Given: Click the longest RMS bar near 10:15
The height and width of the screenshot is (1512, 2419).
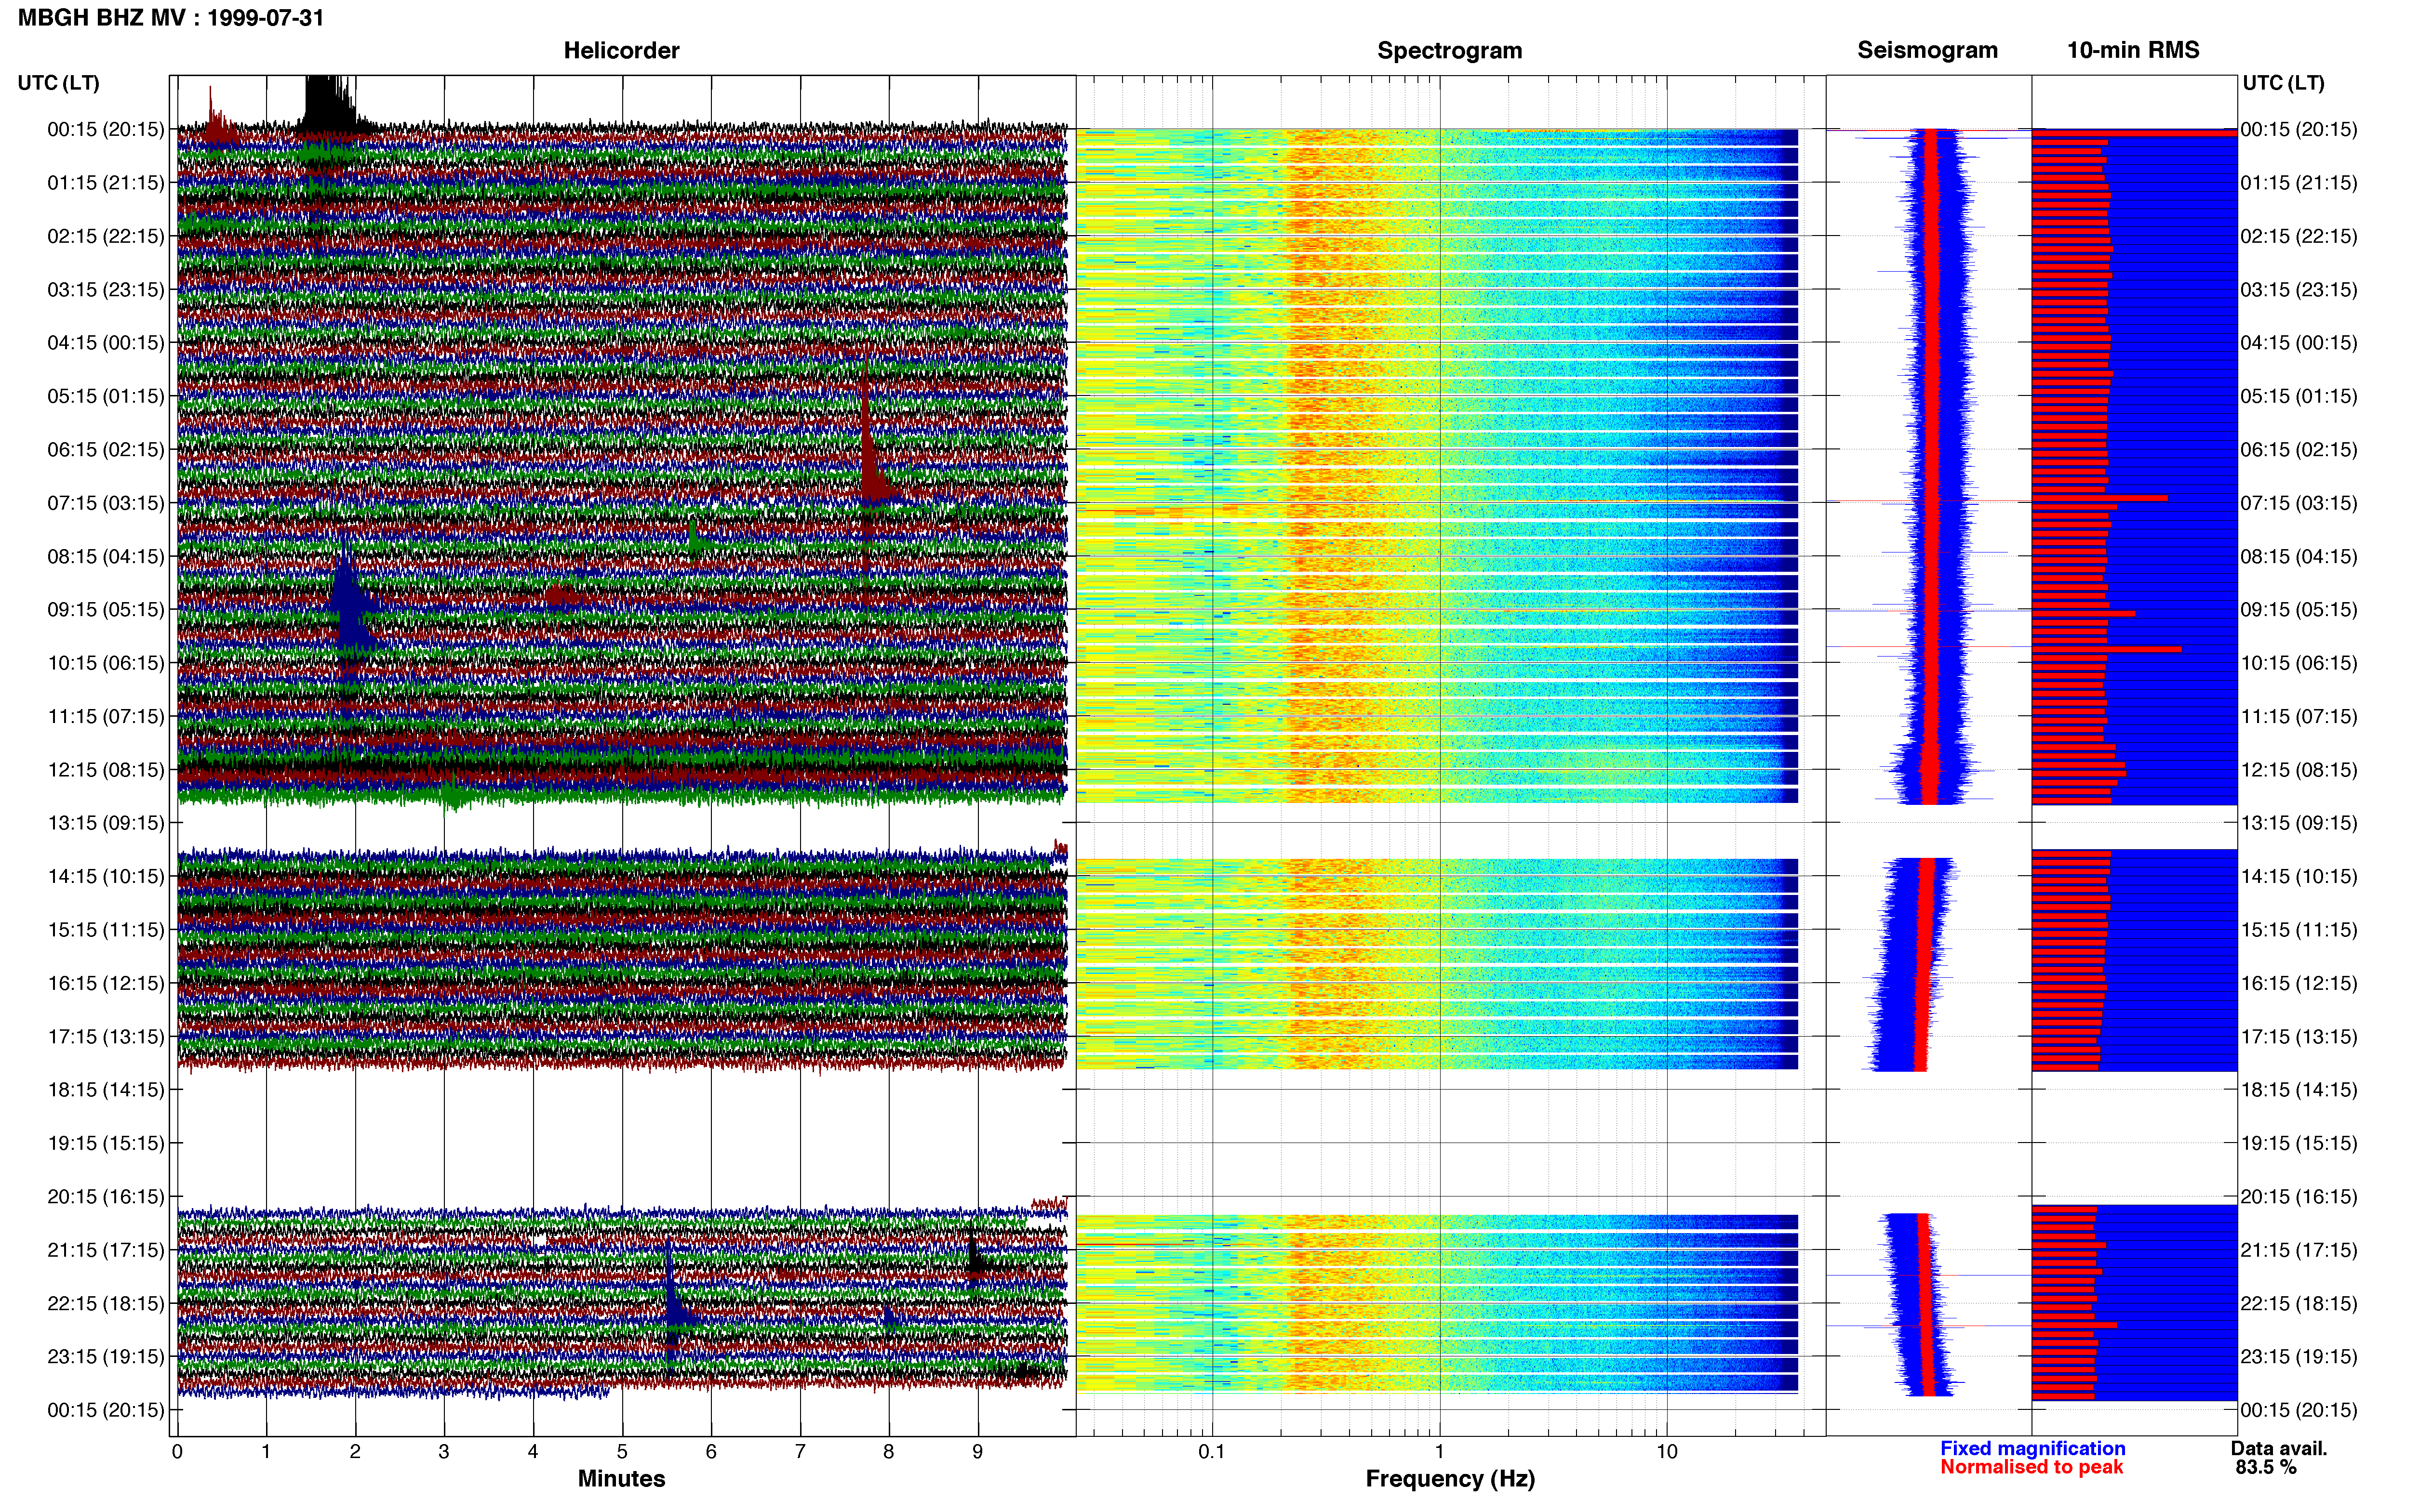Looking at the screenshot, I should pyautogui.click(x=2106, y=650).
